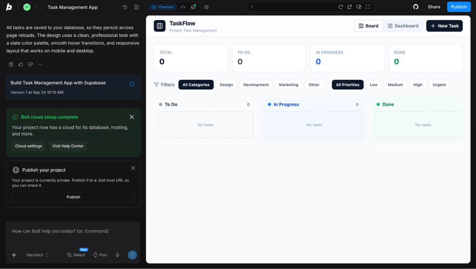This screenshot has height=269, width=476.
Task: Click Publish button in project card
Action: [73, 197]
